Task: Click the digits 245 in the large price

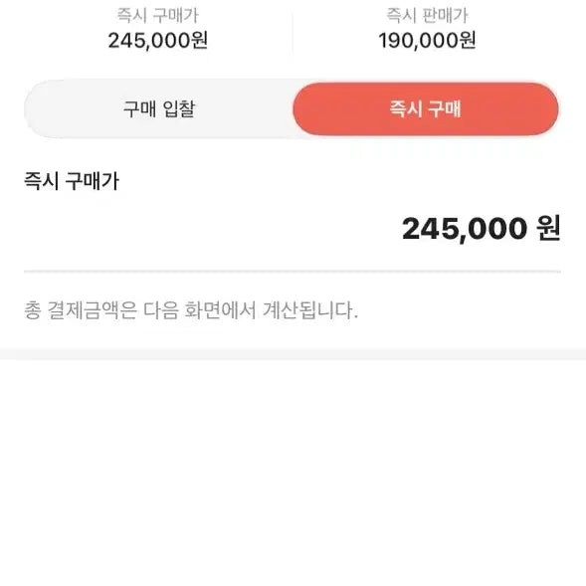Action: pos(429,229)
